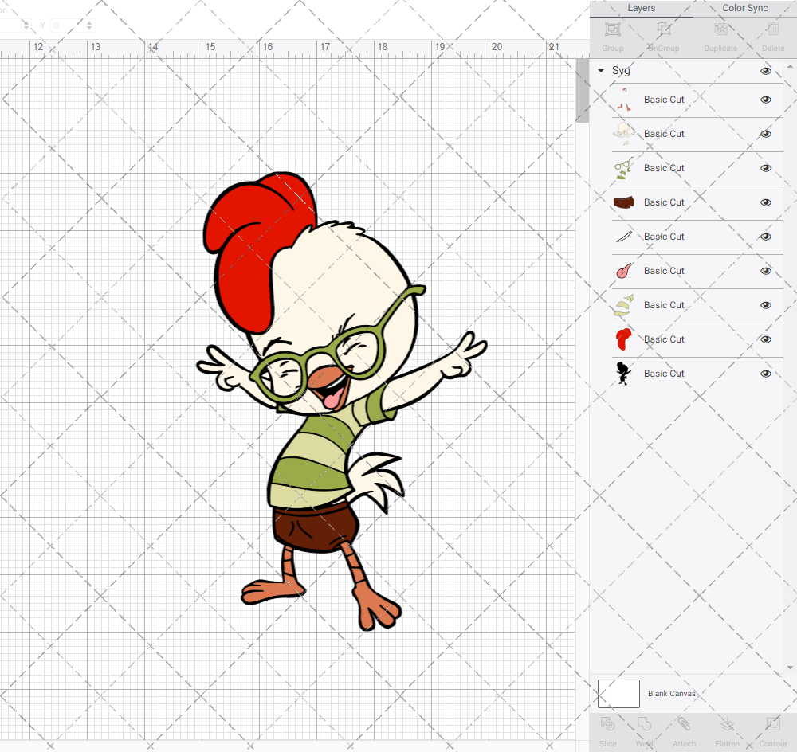
Task: Click the red comb on the chicken
Action: [249, 254]
